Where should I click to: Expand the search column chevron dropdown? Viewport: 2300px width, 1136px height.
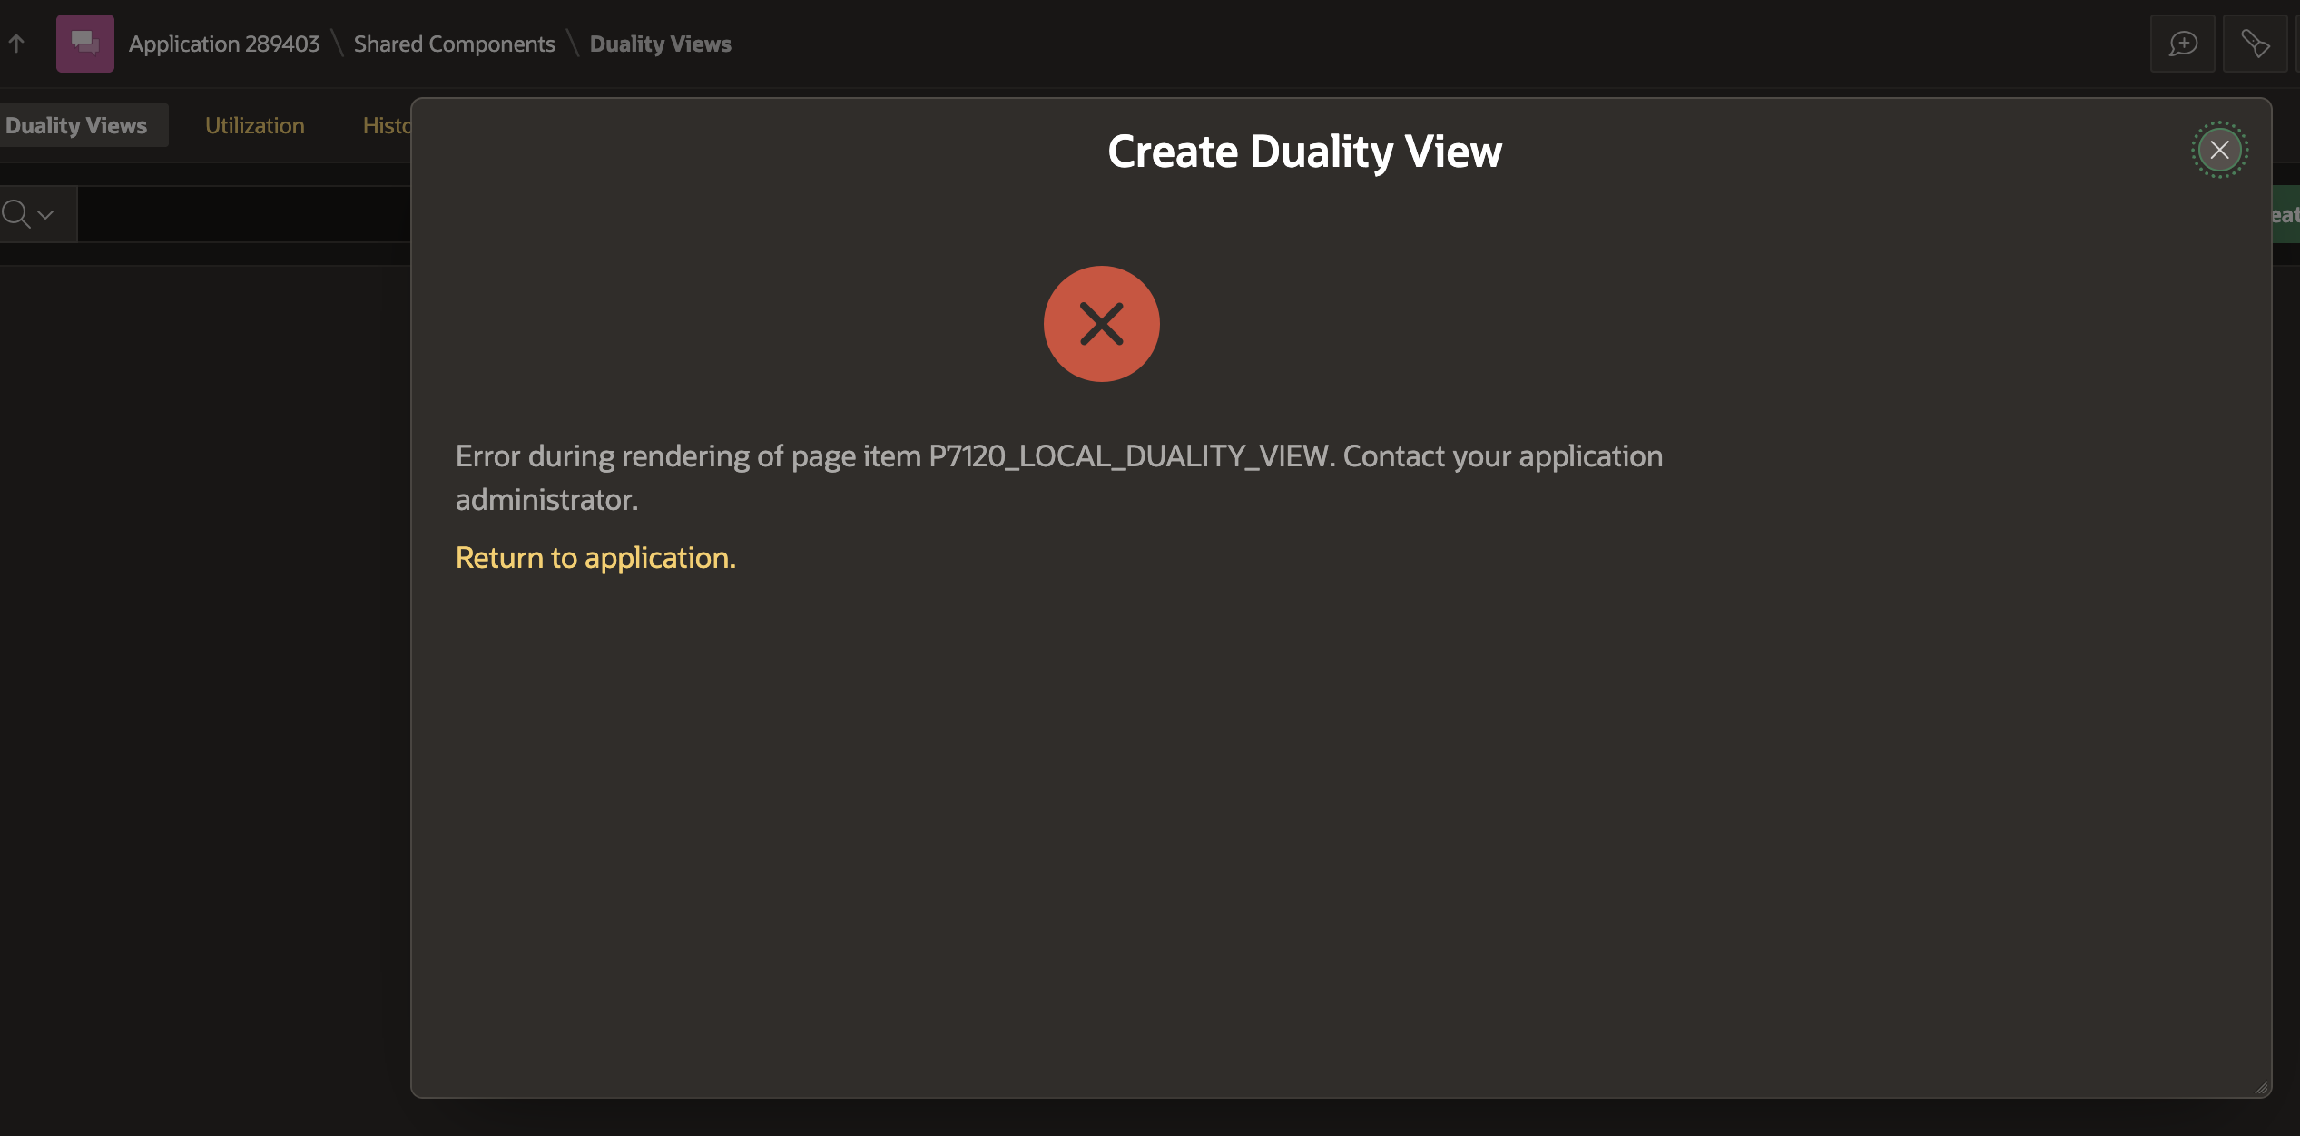point(46,214)
